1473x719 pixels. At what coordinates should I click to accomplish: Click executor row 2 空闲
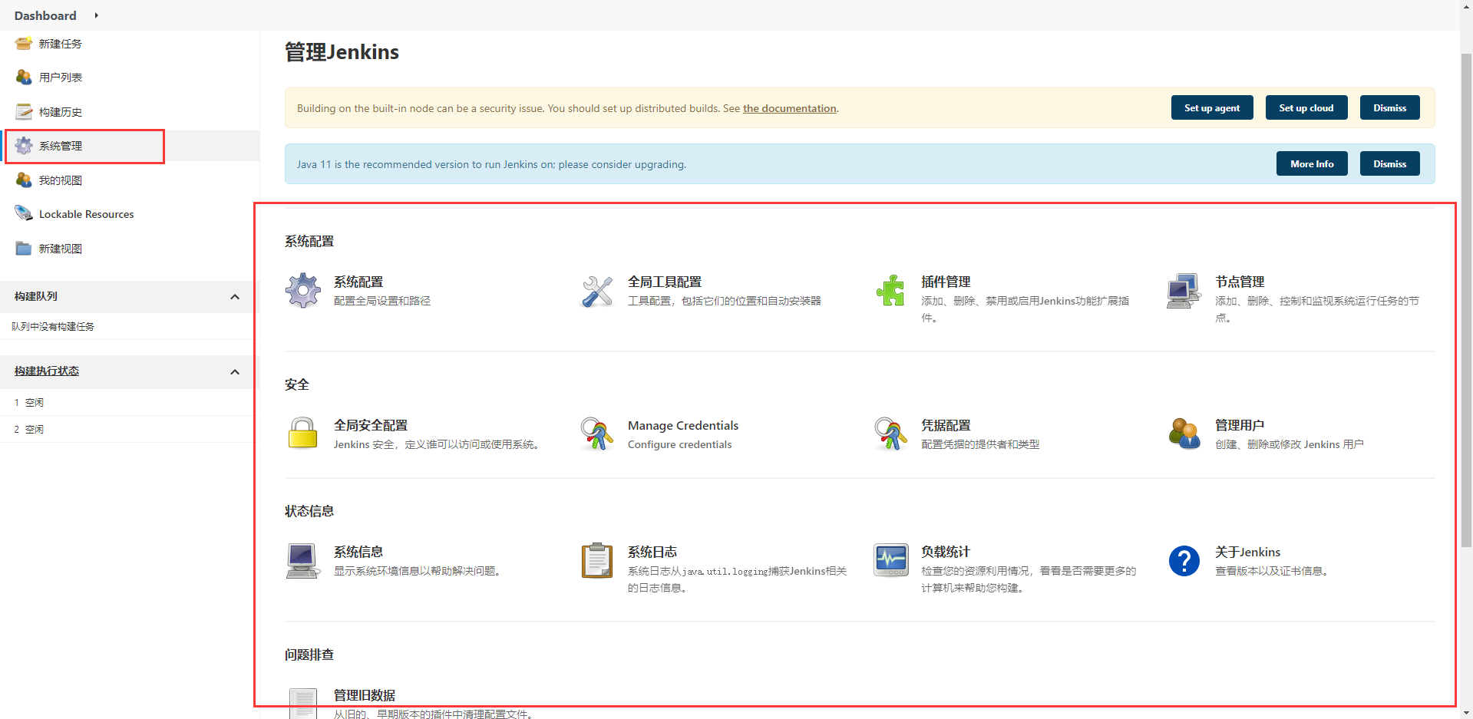point(129,429)
